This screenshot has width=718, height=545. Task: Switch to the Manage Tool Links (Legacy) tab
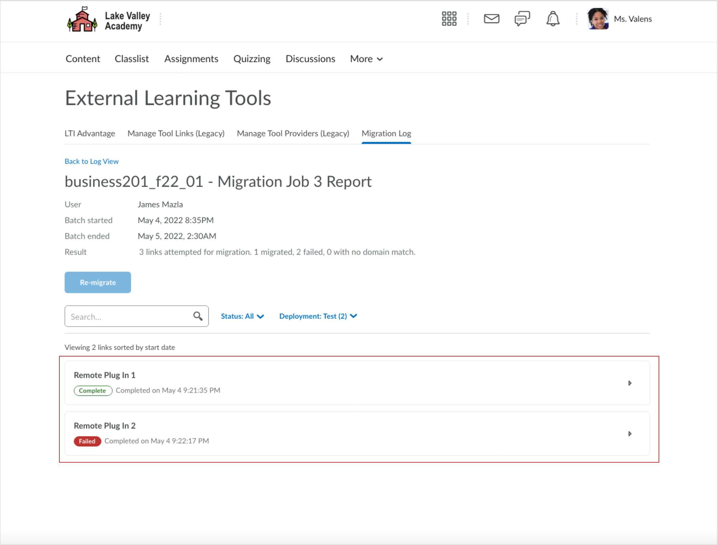pos(176,133)
